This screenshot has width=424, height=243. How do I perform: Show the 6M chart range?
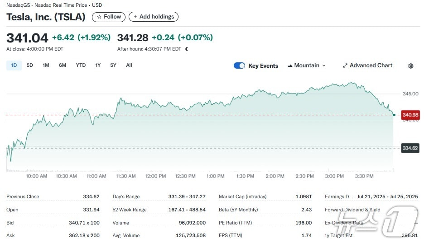pos(63,65)
